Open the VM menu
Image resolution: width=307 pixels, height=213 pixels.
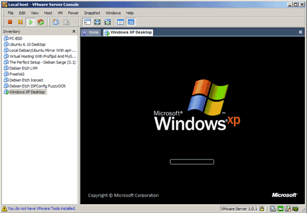click(x=60, y=13)
